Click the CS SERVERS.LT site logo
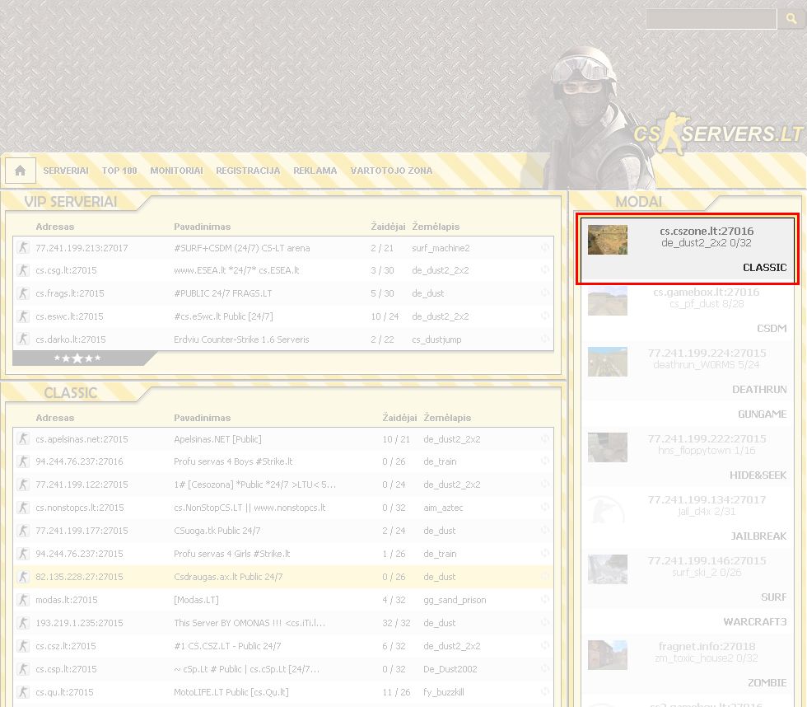807x707 pixels. (x=717, y=133)
